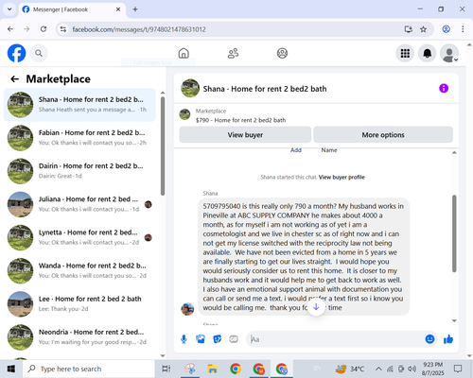Open a new browser tab
The image size is (473, 378).
coord(135,9)
